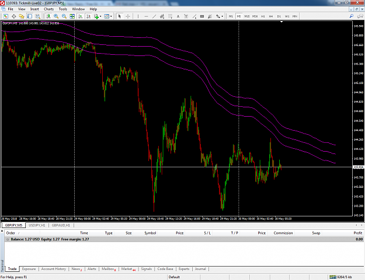Screen dimensions: 365x280
Task: Switch timeframe to M1
Action: [231, 16]
